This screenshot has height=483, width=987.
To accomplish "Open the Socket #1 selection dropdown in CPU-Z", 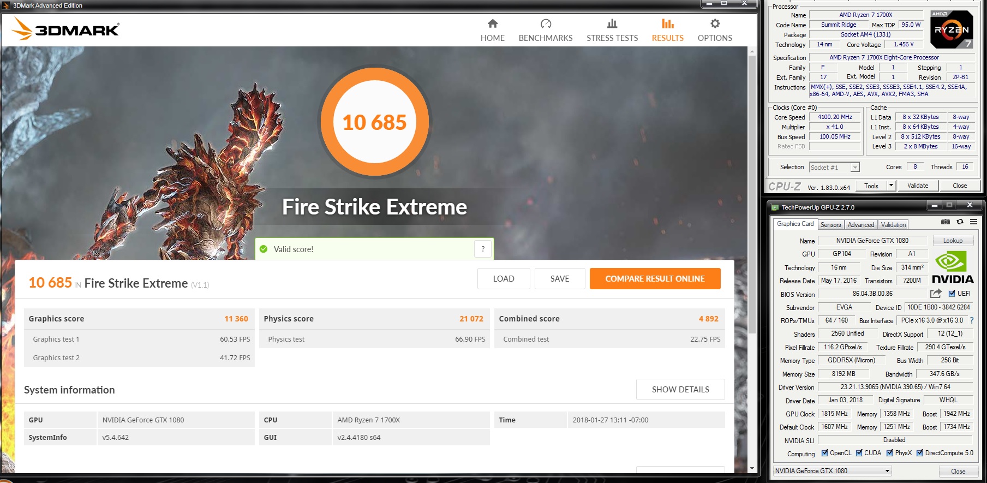I will click(834, 167).
